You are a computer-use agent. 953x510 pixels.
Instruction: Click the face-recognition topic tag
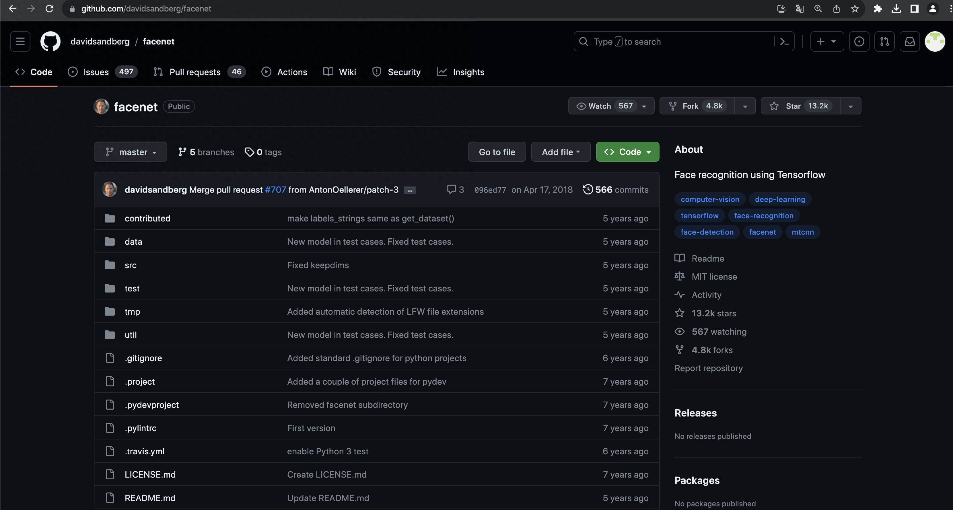pyautogui.click(x=764, y=216)
